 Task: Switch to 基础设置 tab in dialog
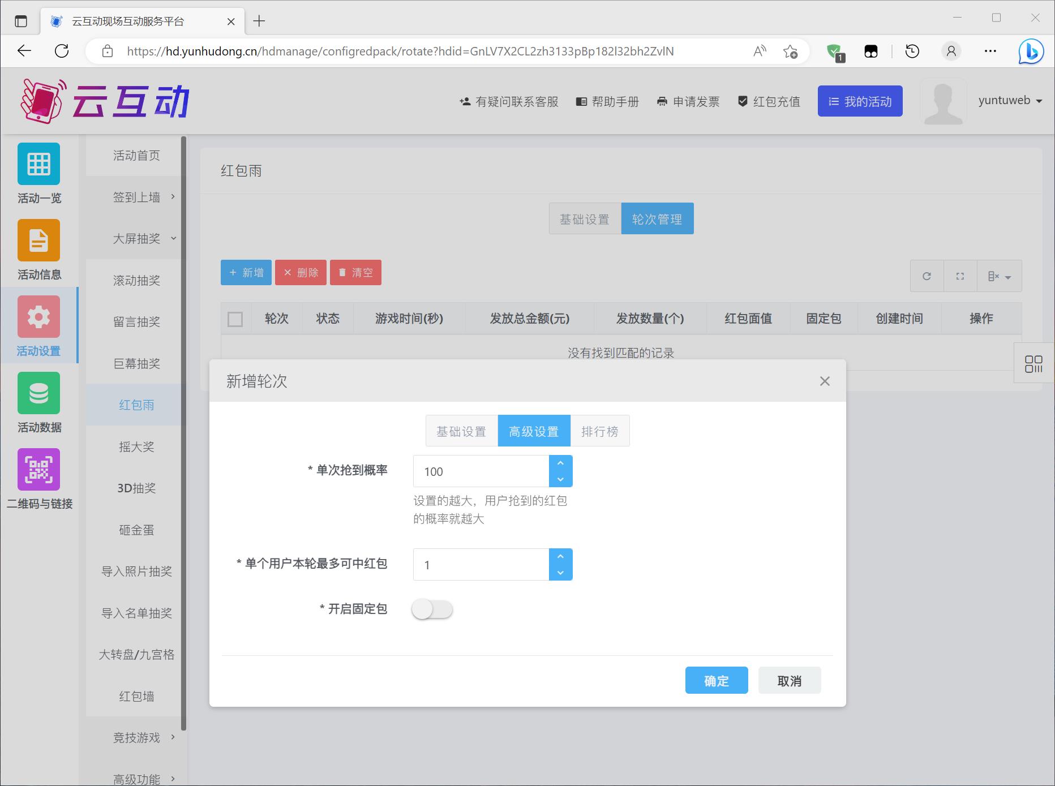point(461,431)
